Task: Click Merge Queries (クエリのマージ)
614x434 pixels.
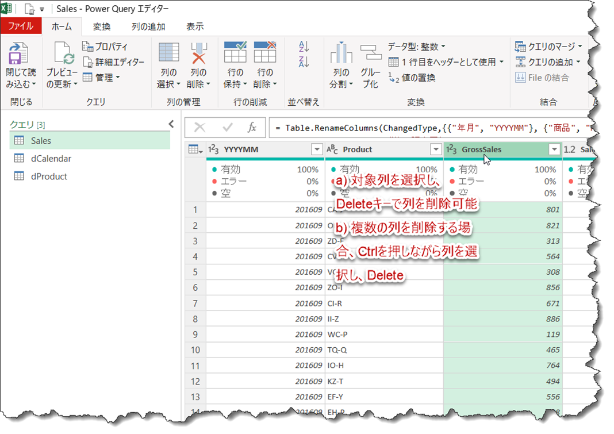Action: click(x=548, y=47)
